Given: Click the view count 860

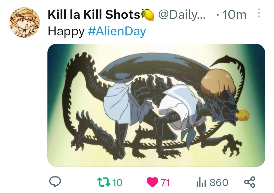Looking at the screenshot, I should point(219,183).
